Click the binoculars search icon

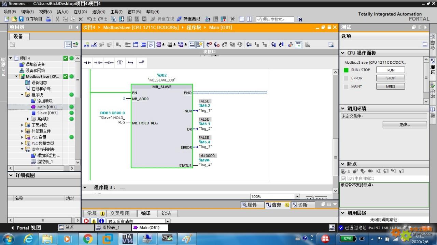(300, 19)
